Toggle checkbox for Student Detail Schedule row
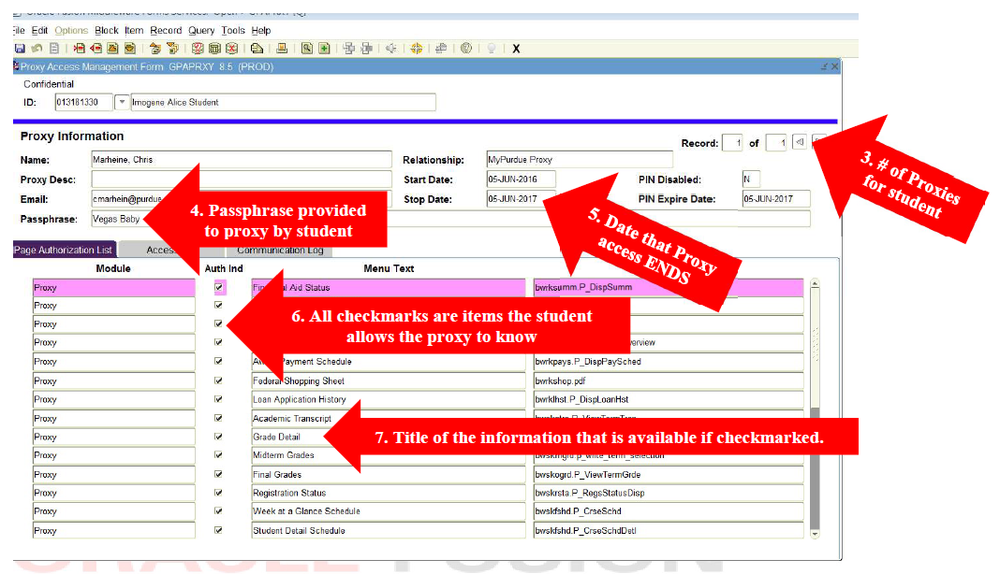Image resolution: width=1000 pixels, height=574 pixels. [x=219, y=530]
